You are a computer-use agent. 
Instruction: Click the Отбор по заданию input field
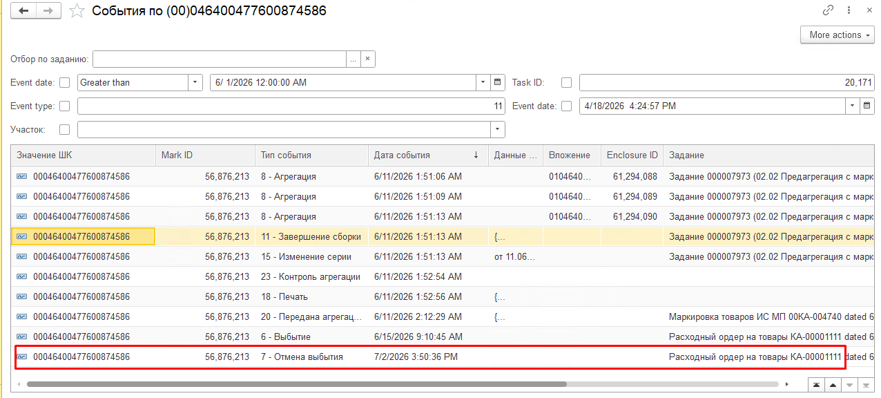point(220,59)
